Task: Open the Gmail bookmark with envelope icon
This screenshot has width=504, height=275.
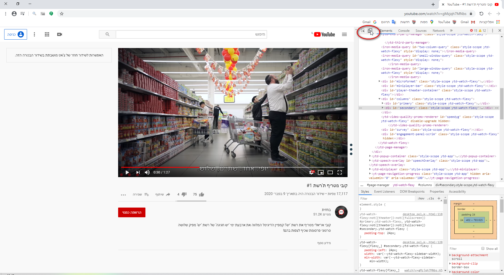Action: coord(468,22)
